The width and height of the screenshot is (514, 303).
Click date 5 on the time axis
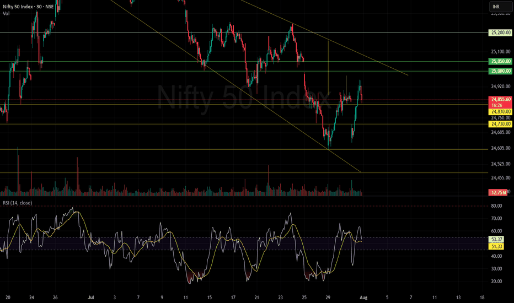coord(387,297)
